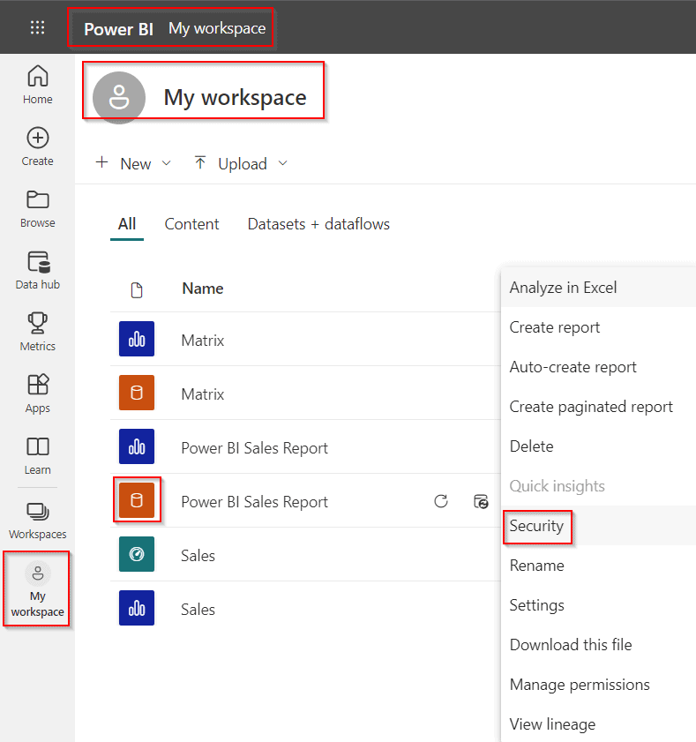
Task: Sort by the Name column header
Action: coord(203,289)
